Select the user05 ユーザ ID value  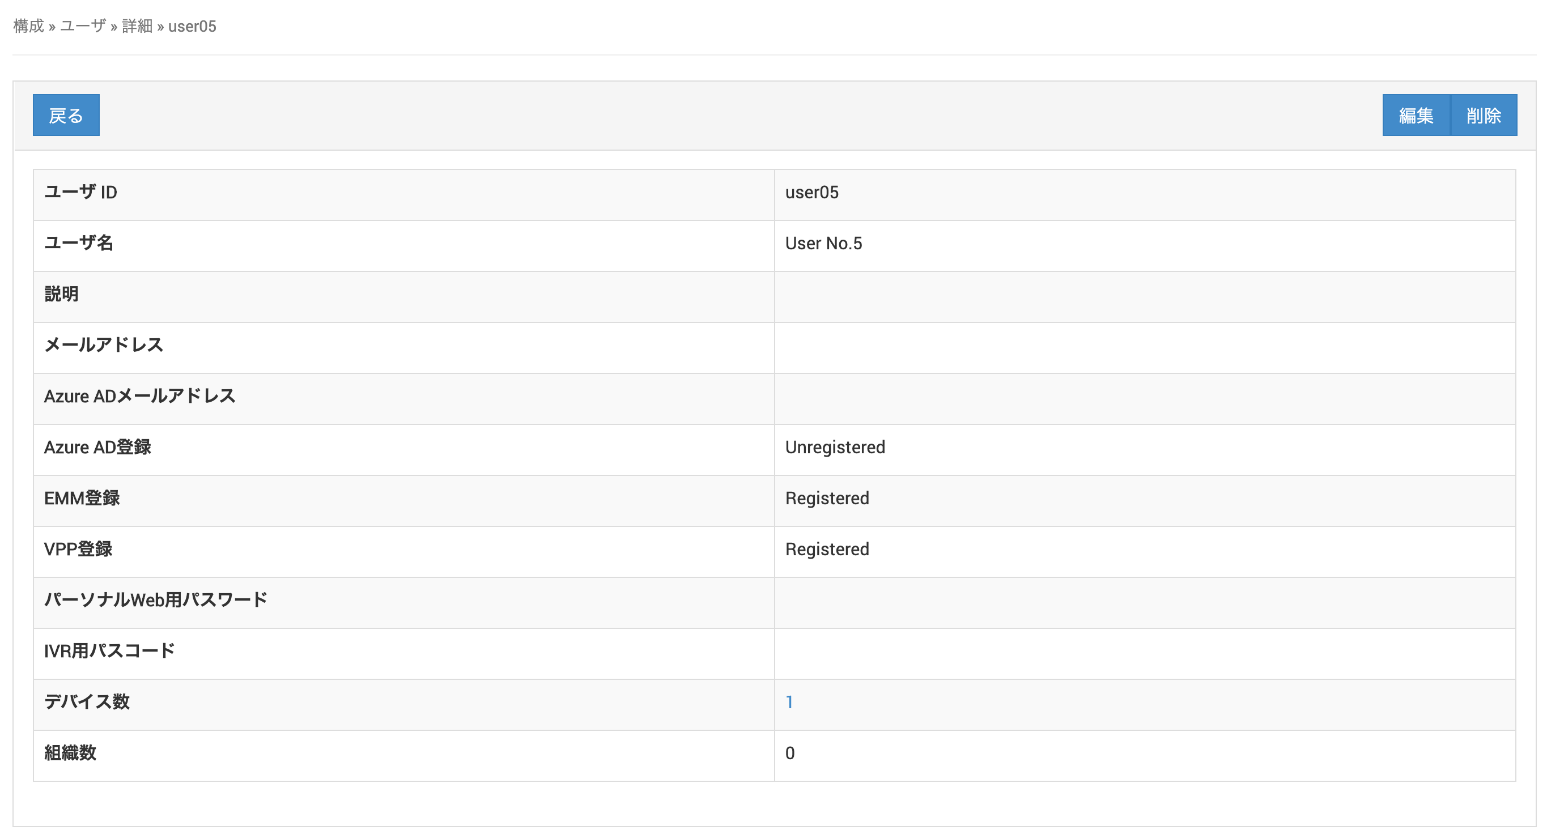pos(811,192)
